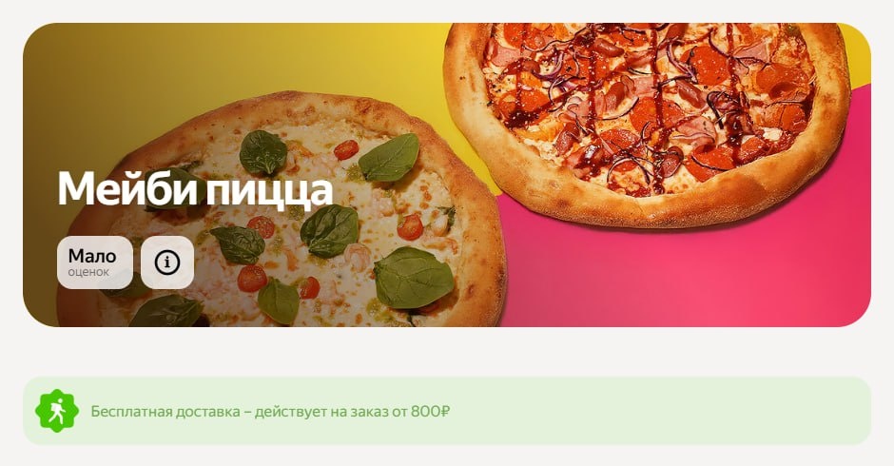Click the "800₽" minimum order amount
The image size is (894, 466).
(x=430, y=411)
